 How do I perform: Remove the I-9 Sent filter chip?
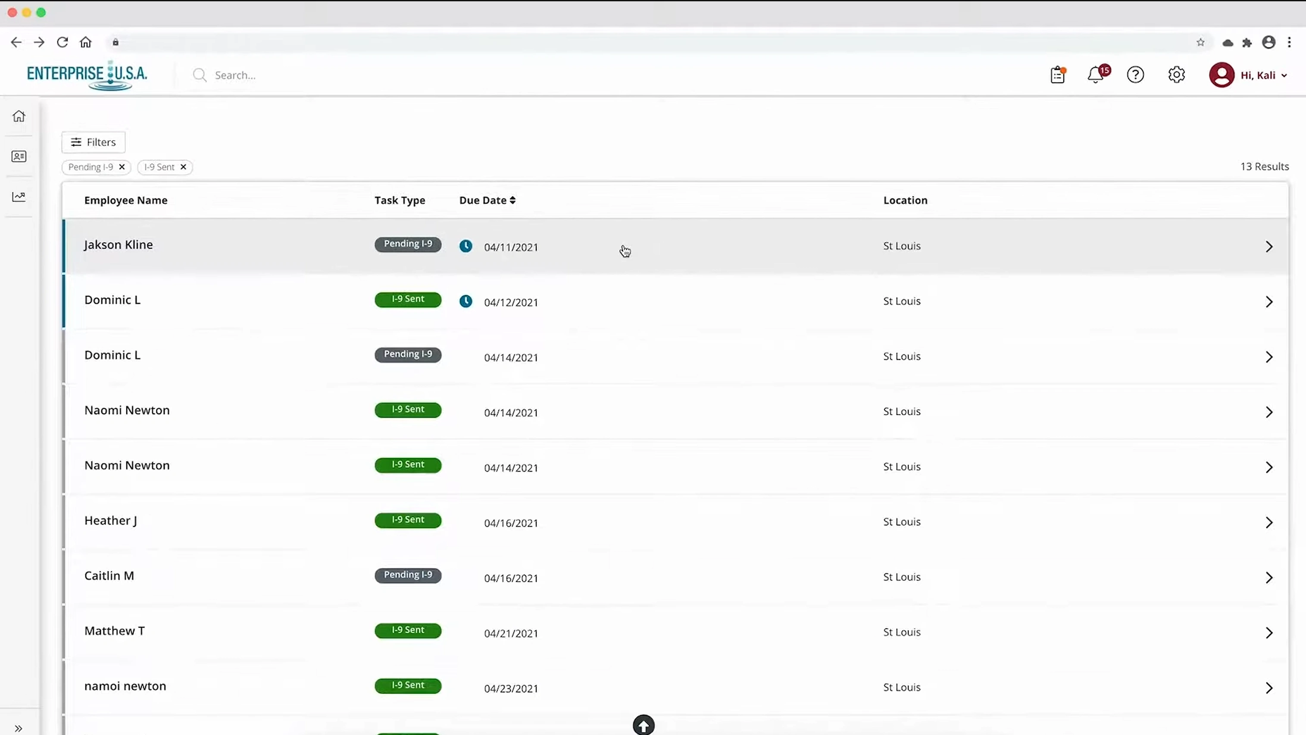(184, 167)
